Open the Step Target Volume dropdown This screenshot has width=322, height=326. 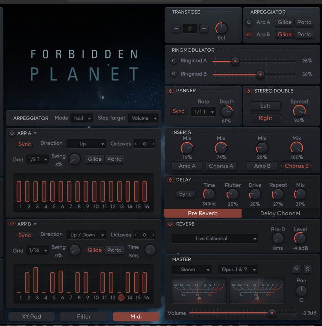pos(143,118)
